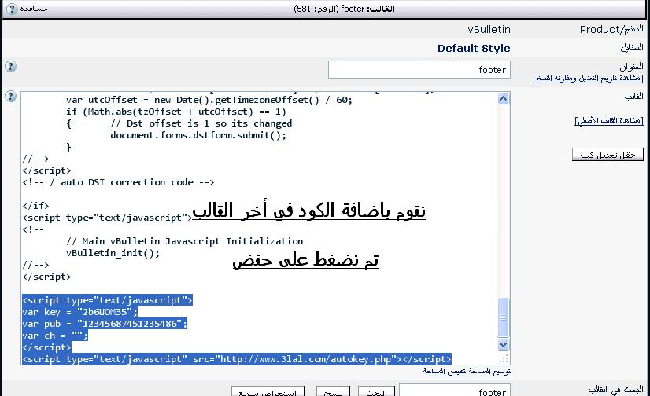650x396 pixels.
Task: Focus the template search field at bottom
Action: coord(455,391)
